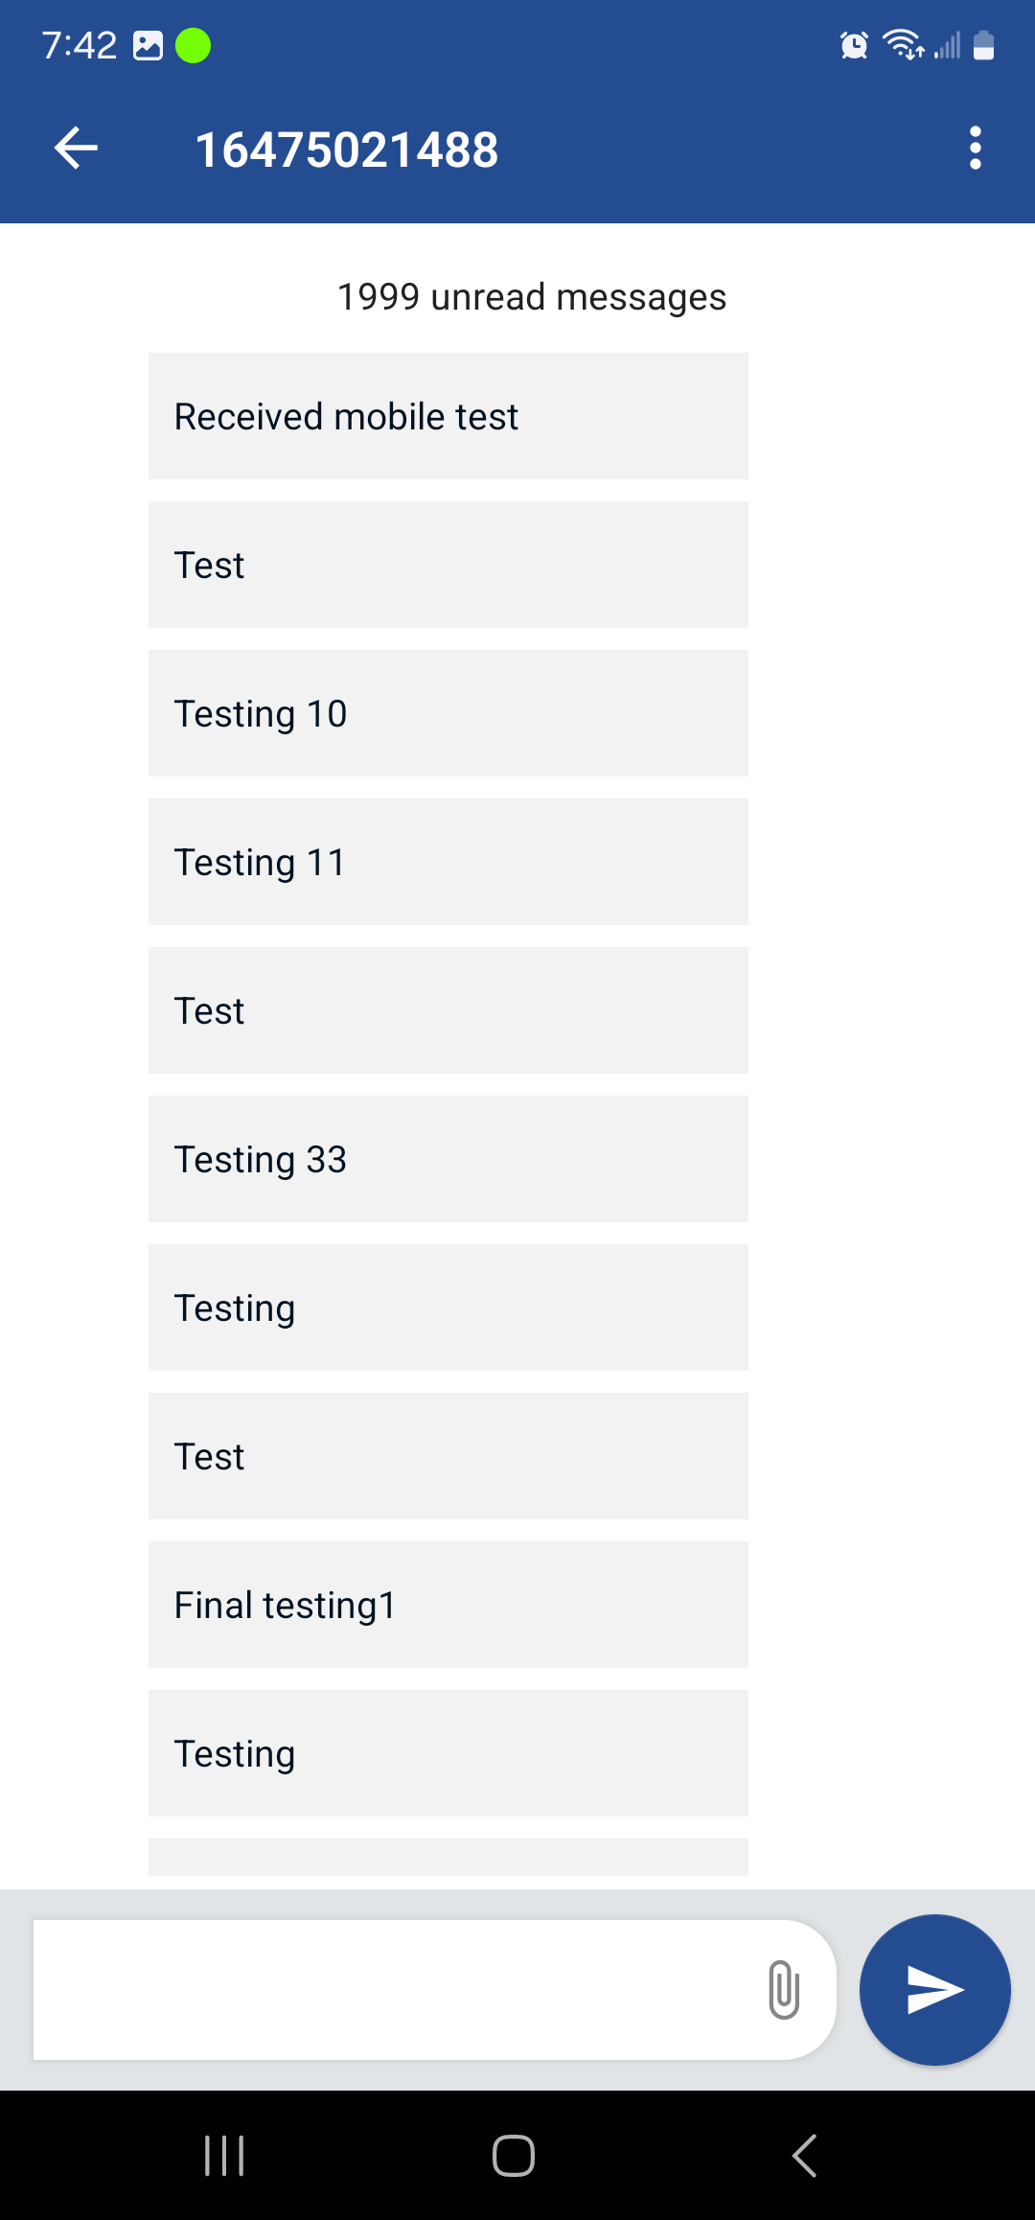Tap the contact number 16475021488 title
The image size is (1035, 2220).
[x=346, y=150]
